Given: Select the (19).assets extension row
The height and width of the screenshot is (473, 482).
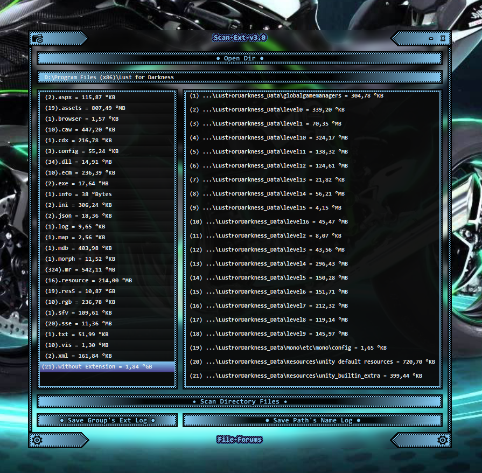Looking at the screenshot, I should pyautogui.click(x=107, y=108).
